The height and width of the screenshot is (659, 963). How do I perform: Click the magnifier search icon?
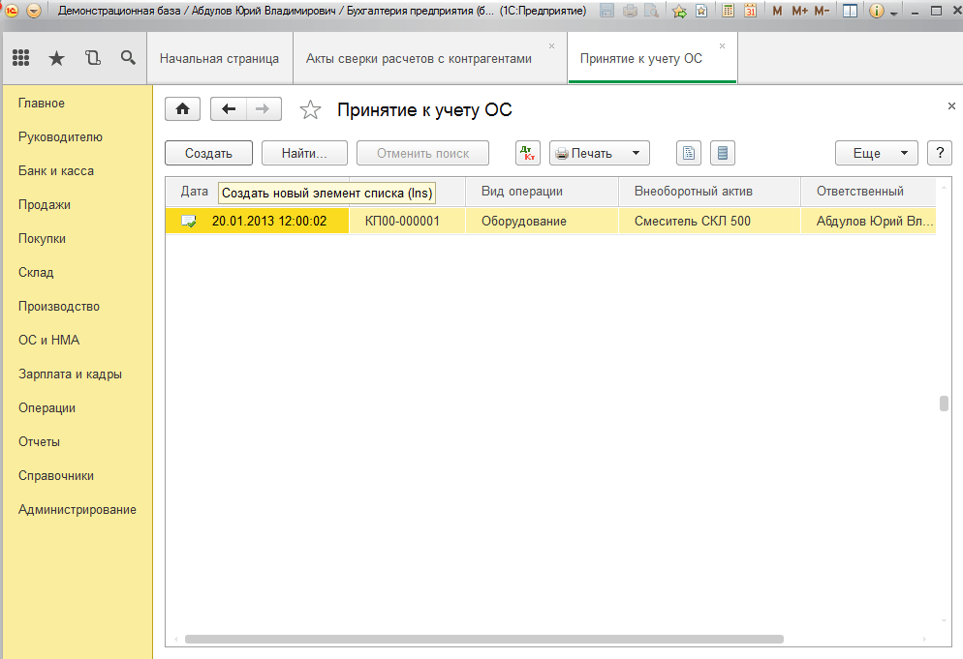click(x=128, y=58)
